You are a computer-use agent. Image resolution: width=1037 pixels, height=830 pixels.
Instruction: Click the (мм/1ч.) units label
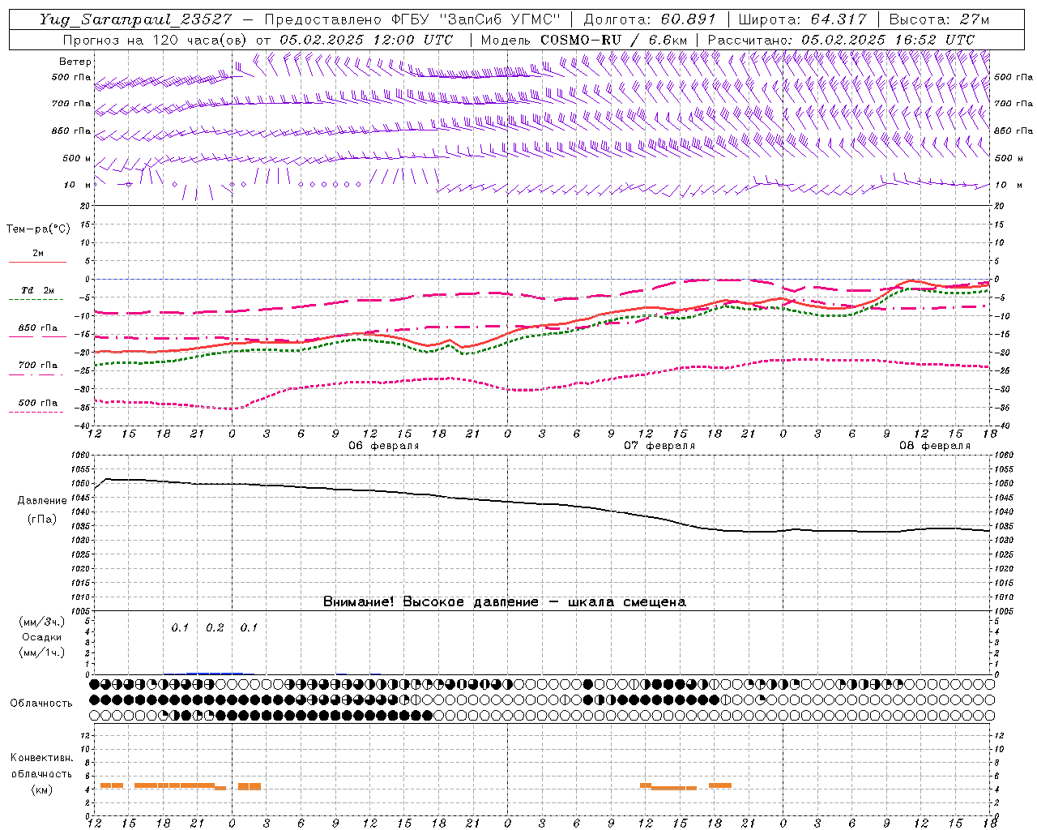[x=41, y=652]
